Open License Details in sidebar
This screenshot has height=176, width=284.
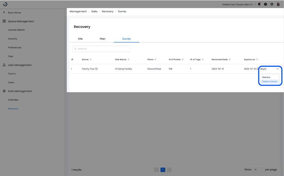[x=16, y=30]
